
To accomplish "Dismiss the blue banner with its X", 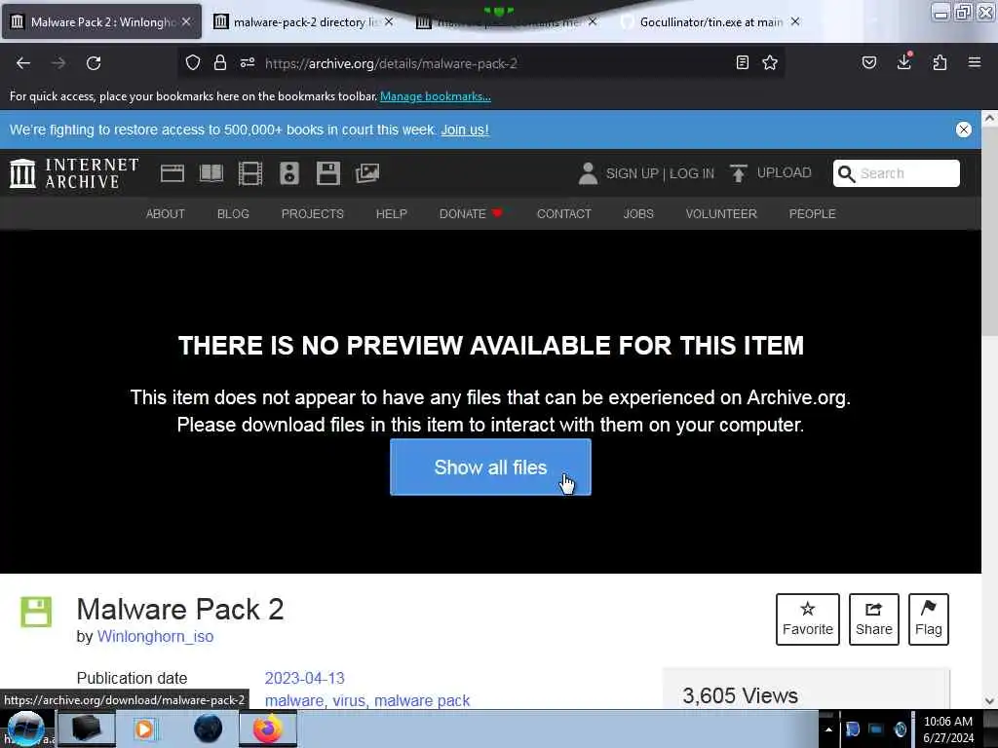I will click(x=964, y=130).
